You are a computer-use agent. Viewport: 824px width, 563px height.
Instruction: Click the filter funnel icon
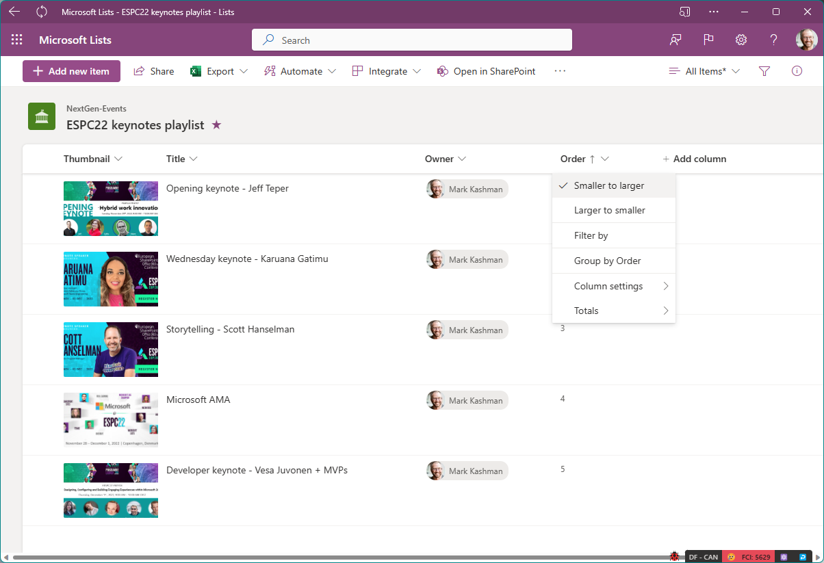click(764, 70)
